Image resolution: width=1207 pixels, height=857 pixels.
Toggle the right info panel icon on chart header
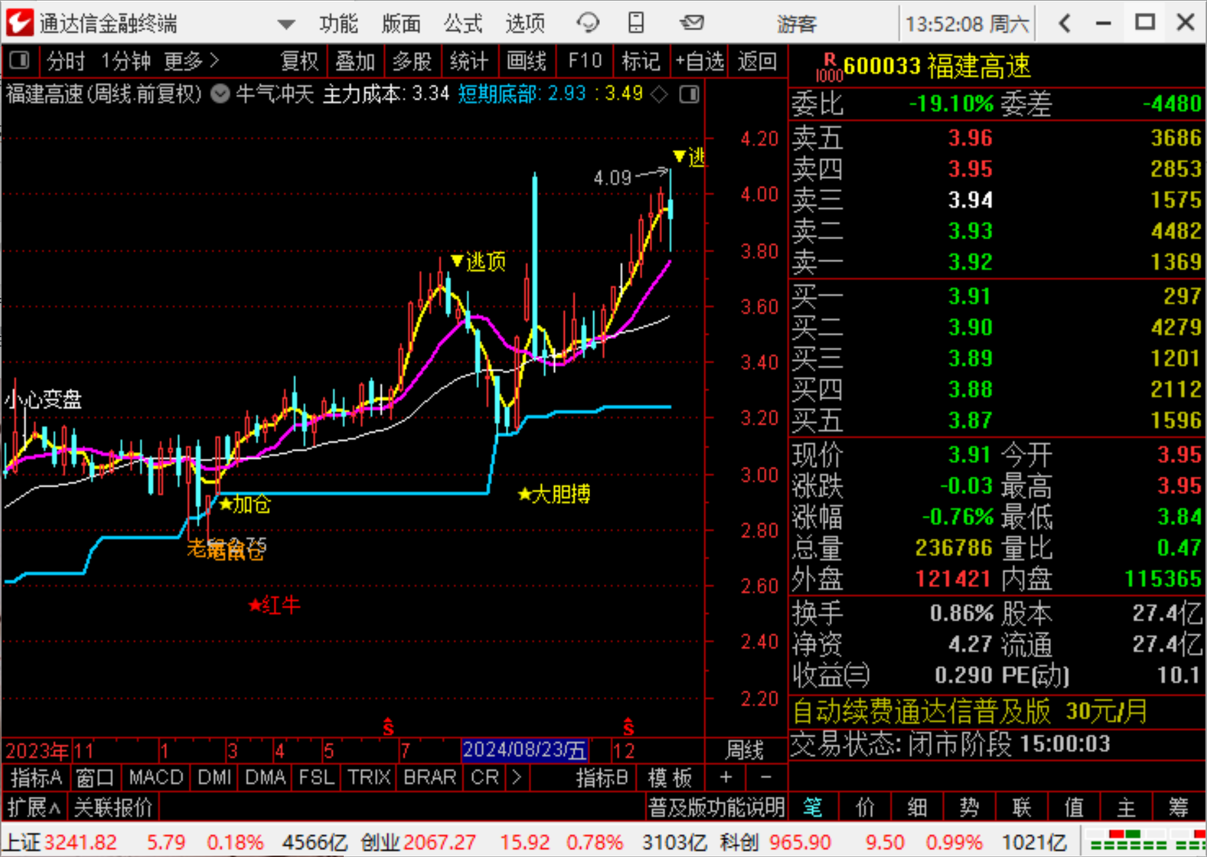pyautogui.click(x=689, y=95)
